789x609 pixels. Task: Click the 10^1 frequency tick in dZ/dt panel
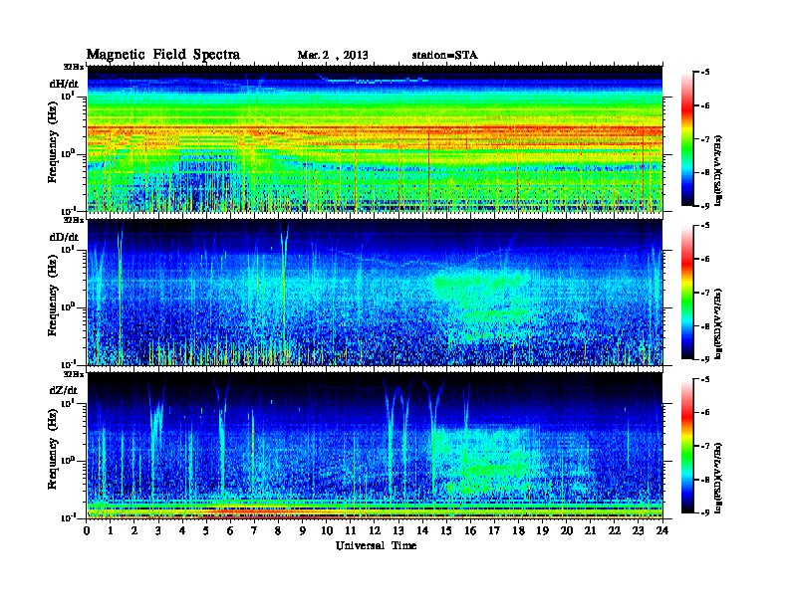68,402
